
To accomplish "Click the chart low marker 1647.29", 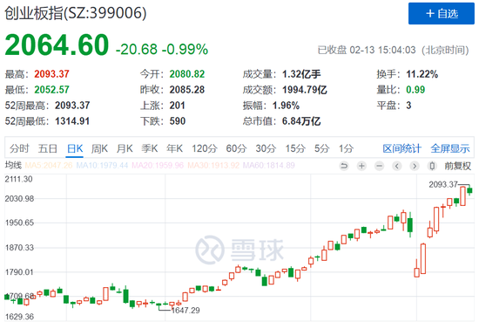I will (186, 311).
